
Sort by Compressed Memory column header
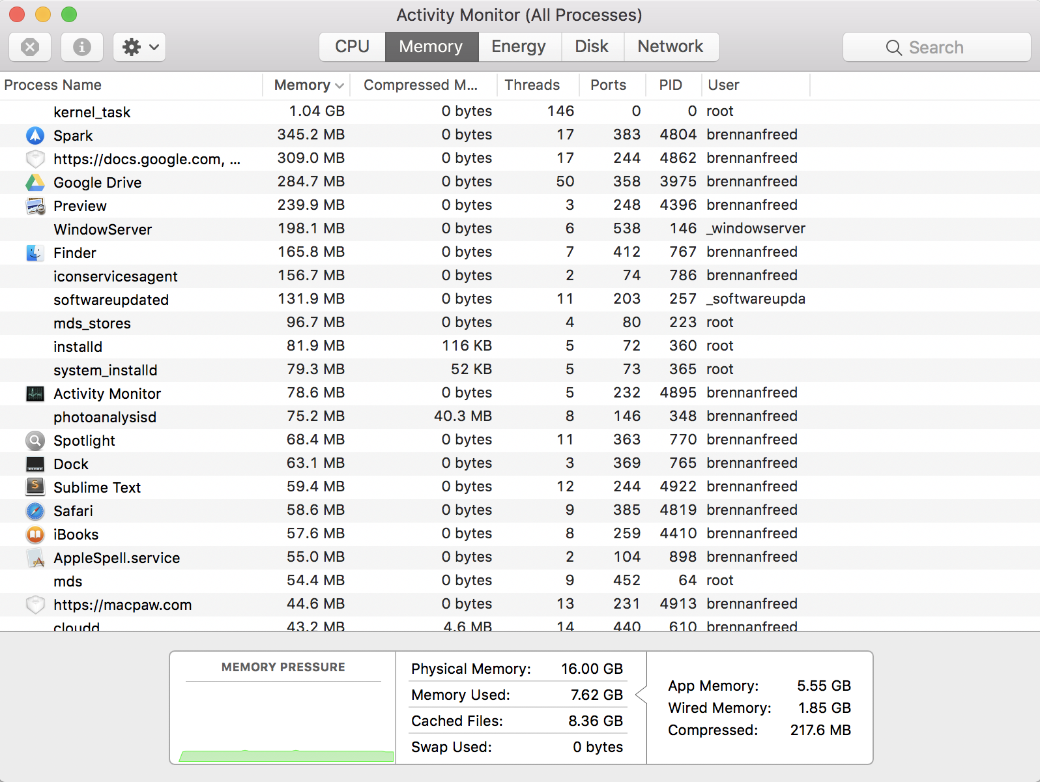click(424, 85)
